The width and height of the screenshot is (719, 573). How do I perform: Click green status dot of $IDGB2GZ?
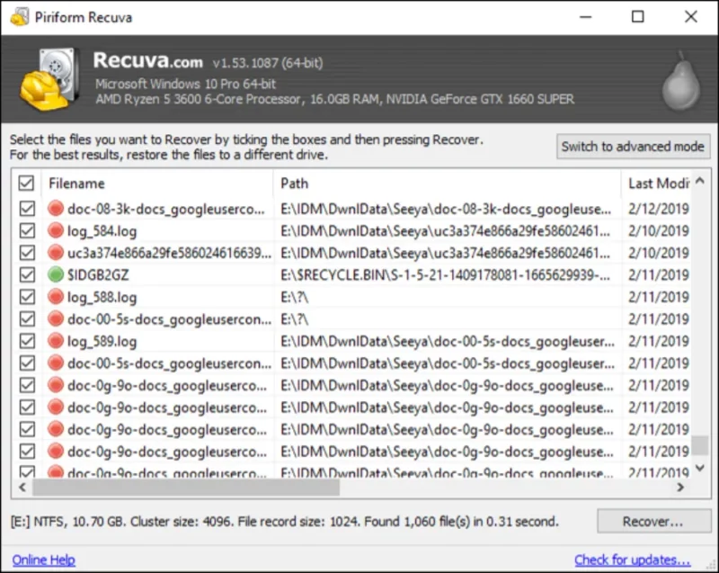[56, 274]
